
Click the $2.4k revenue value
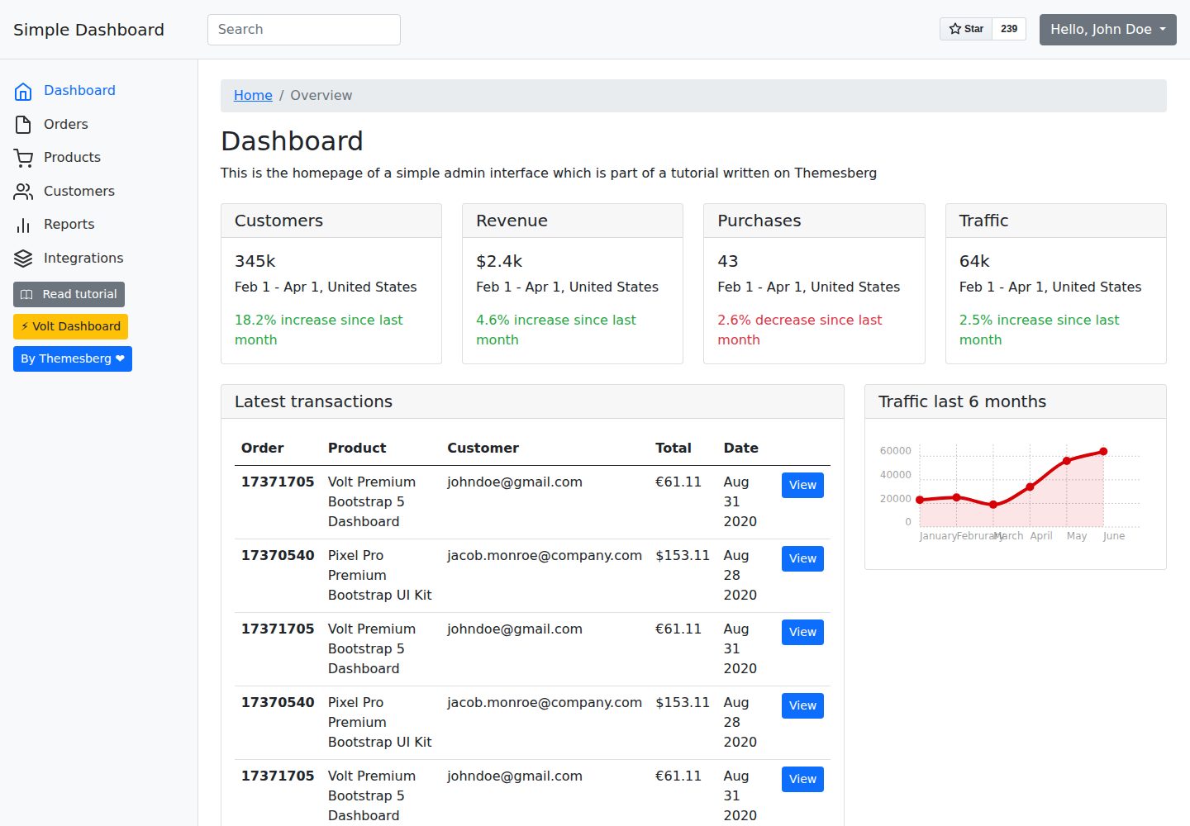(x=499, y=262)
